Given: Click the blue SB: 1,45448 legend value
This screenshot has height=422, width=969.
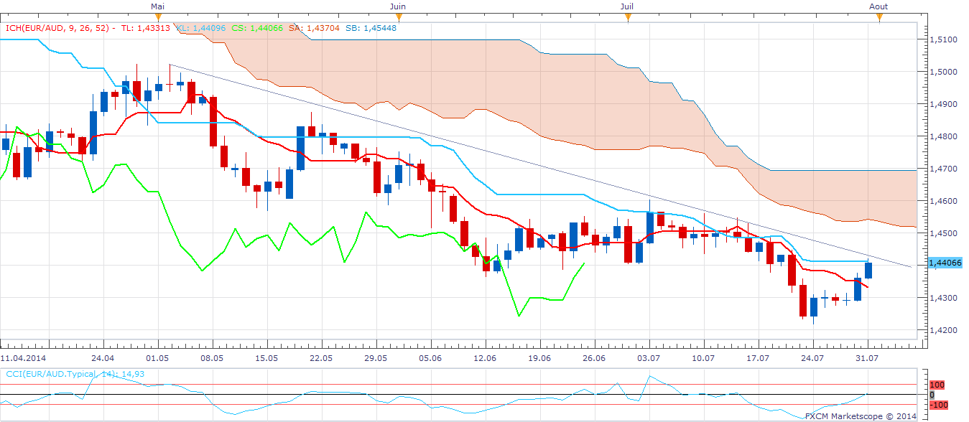Looking at the screenshot, I should tap(369, 28).
